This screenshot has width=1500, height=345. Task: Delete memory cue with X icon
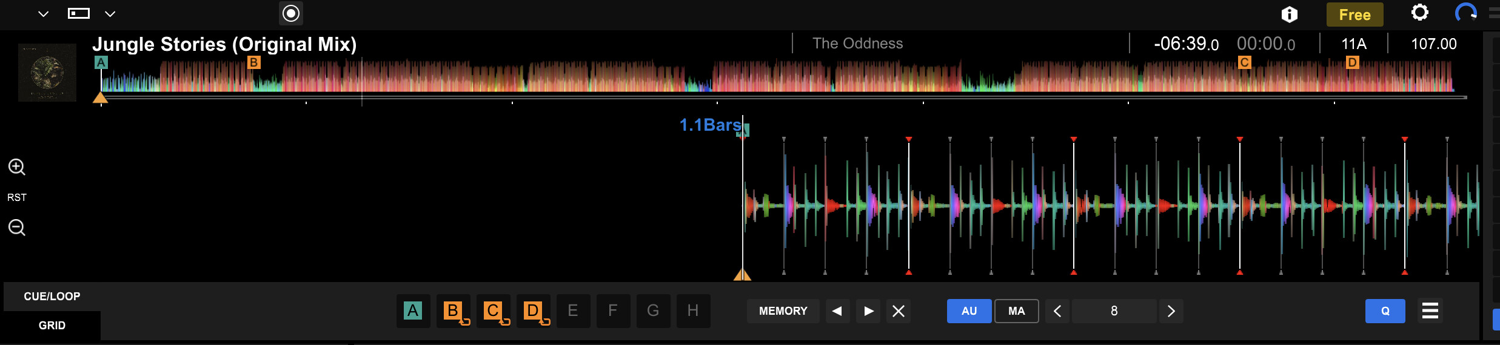[x=899, y=311]
